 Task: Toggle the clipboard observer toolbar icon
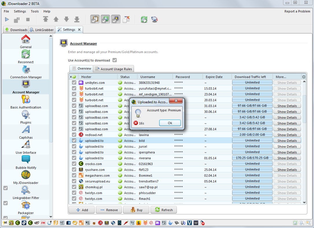click(95, 19)
